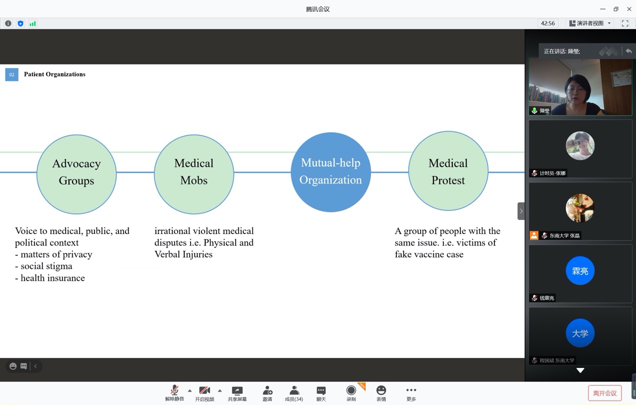Enter fullscreen mode with the top-right icon

(625, 23)
